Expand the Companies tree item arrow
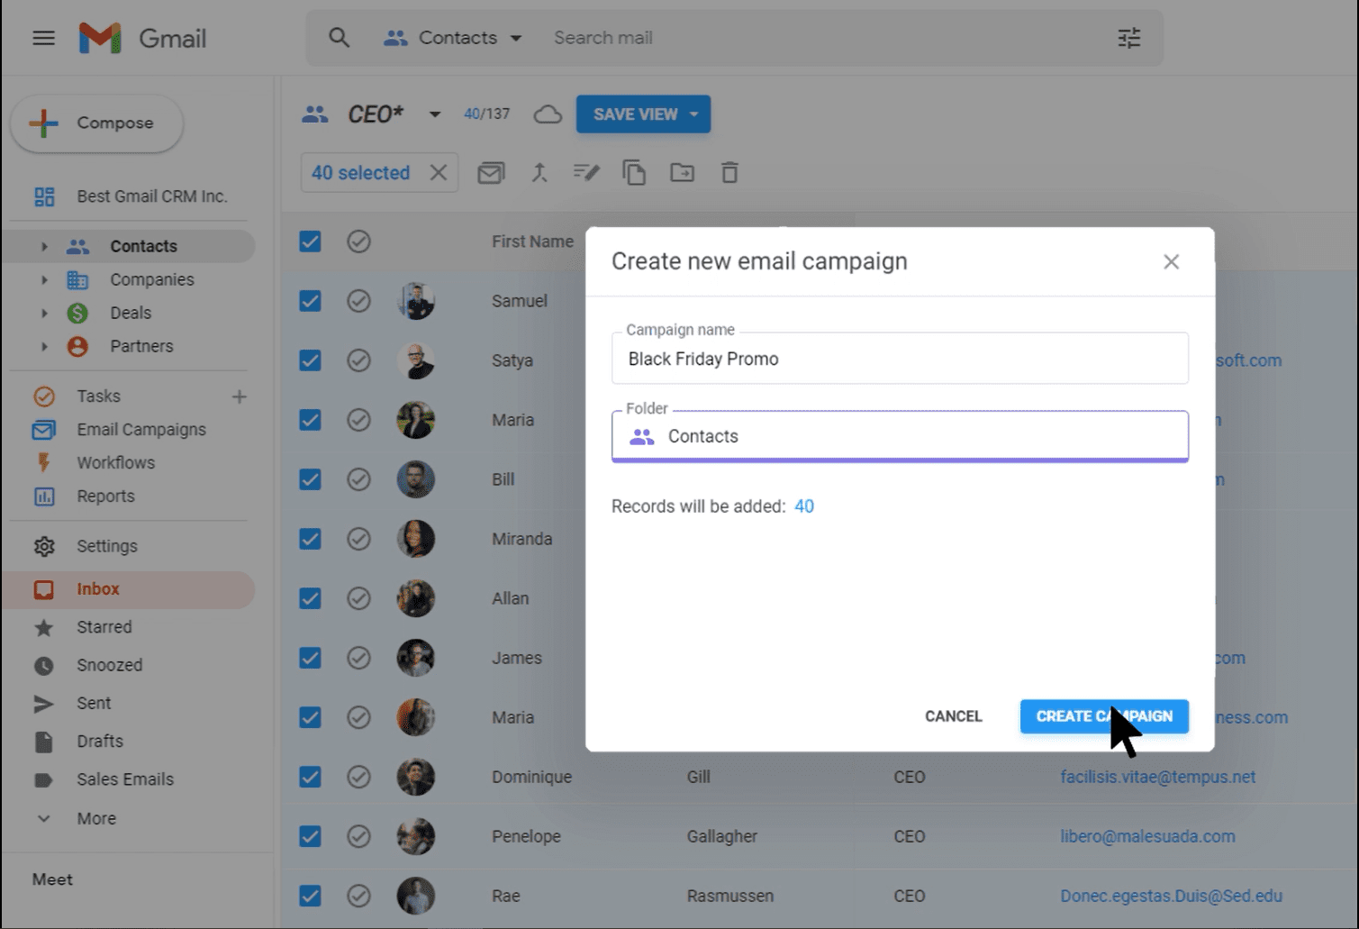Viewport: 1359px width, 929px height. [x=43, y=279]
